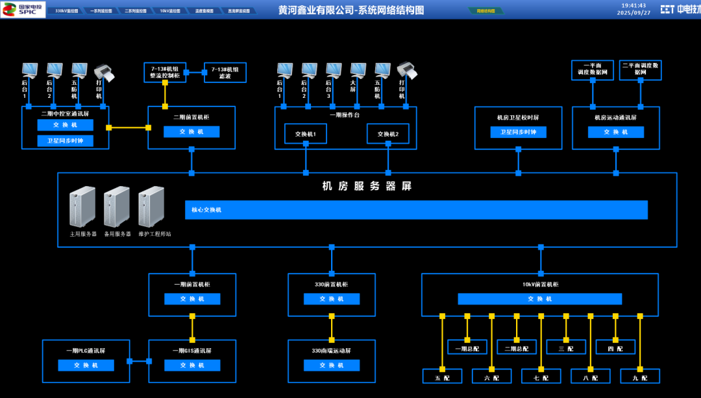Select the 7-13#机组滤波 box
The height and width of the screenshot is (398, 701).
225,73
